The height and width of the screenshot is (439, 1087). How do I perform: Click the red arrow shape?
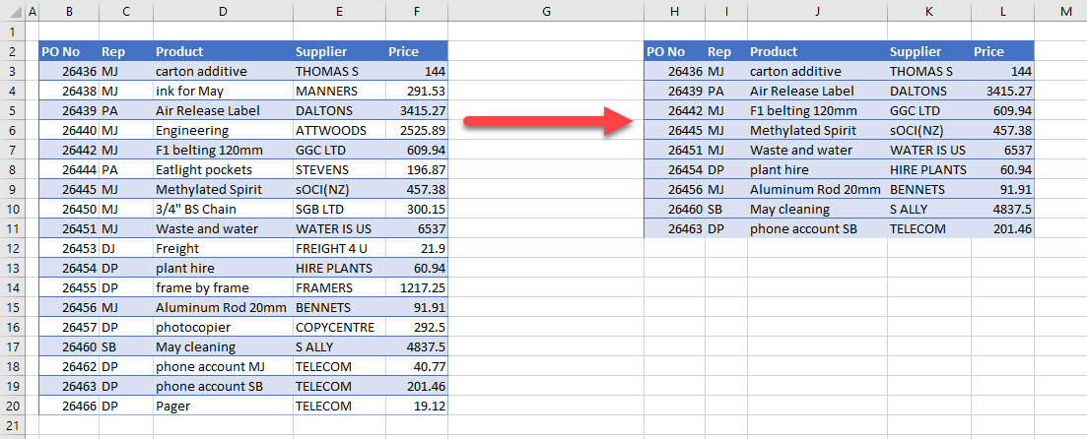click(545, 121)
